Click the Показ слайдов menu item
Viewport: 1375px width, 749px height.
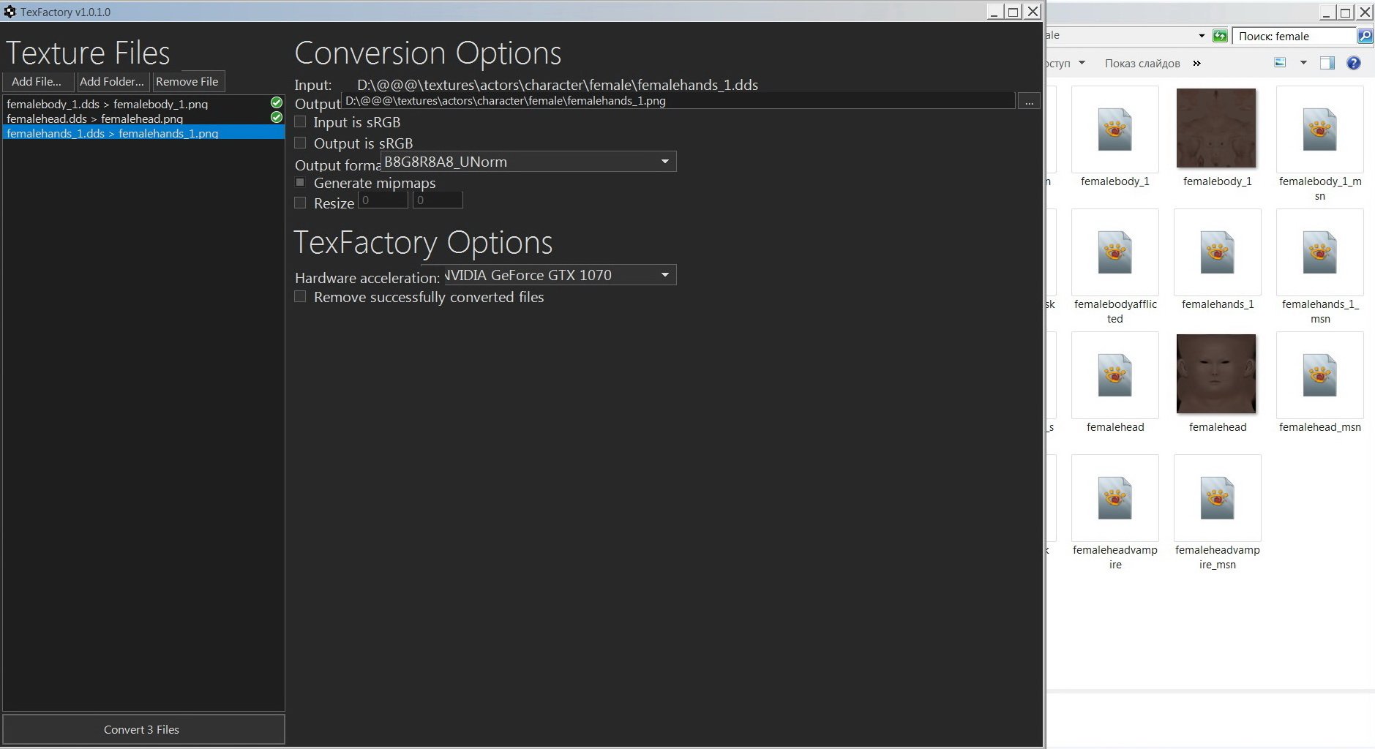[1142, 64]
